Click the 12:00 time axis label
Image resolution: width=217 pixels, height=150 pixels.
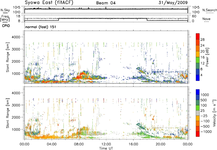(106, 144)
